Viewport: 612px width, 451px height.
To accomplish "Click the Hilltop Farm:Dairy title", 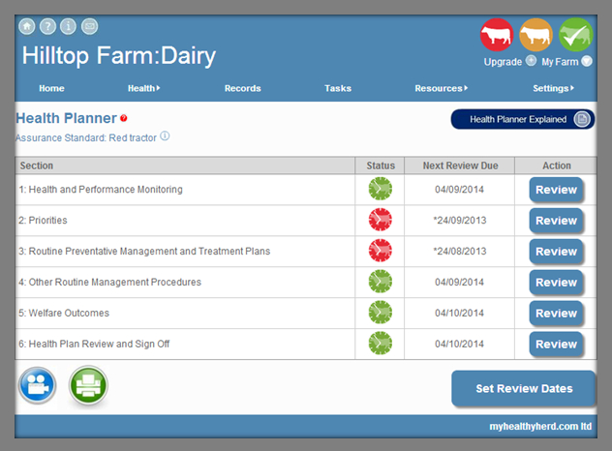I will (119, 56).
